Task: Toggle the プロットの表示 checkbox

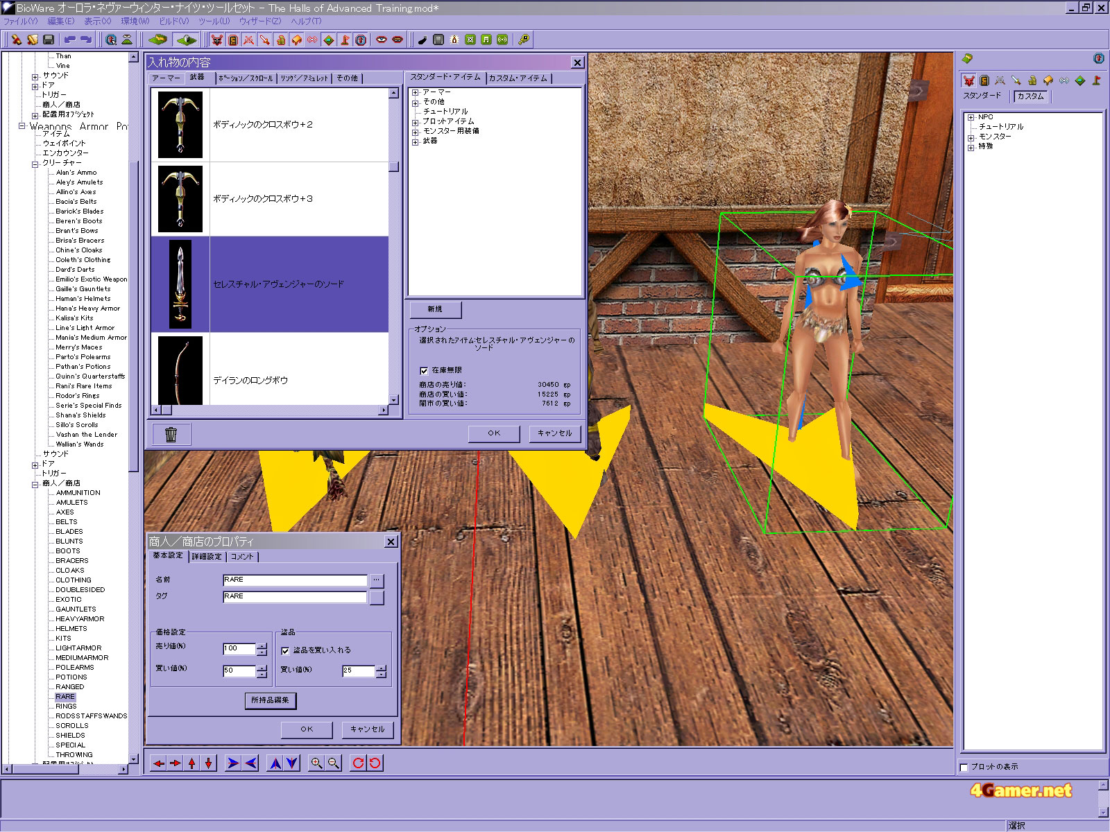Action: click(964, 768)
